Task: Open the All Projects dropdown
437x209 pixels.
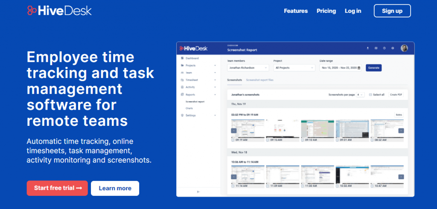Action: pos(294,68)
